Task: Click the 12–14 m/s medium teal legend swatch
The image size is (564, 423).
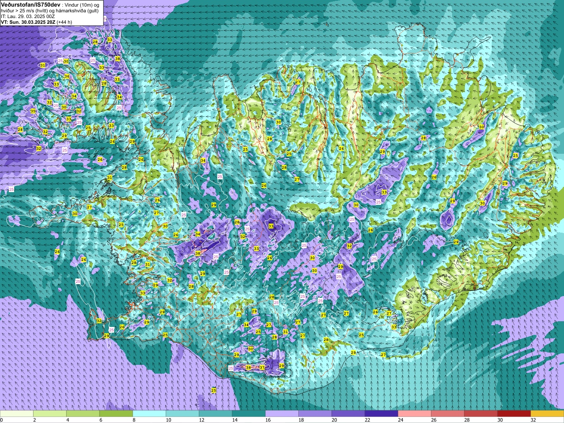Action: coord(215,414)
